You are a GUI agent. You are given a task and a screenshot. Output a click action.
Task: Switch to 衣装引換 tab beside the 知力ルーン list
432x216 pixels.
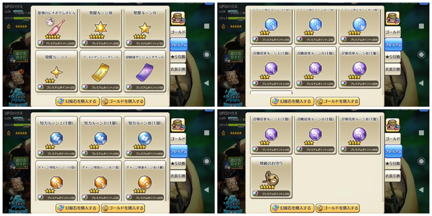click(178, 176)
